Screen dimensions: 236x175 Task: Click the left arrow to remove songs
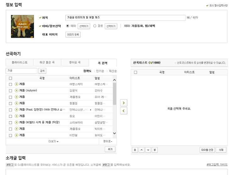click(124, 111)
